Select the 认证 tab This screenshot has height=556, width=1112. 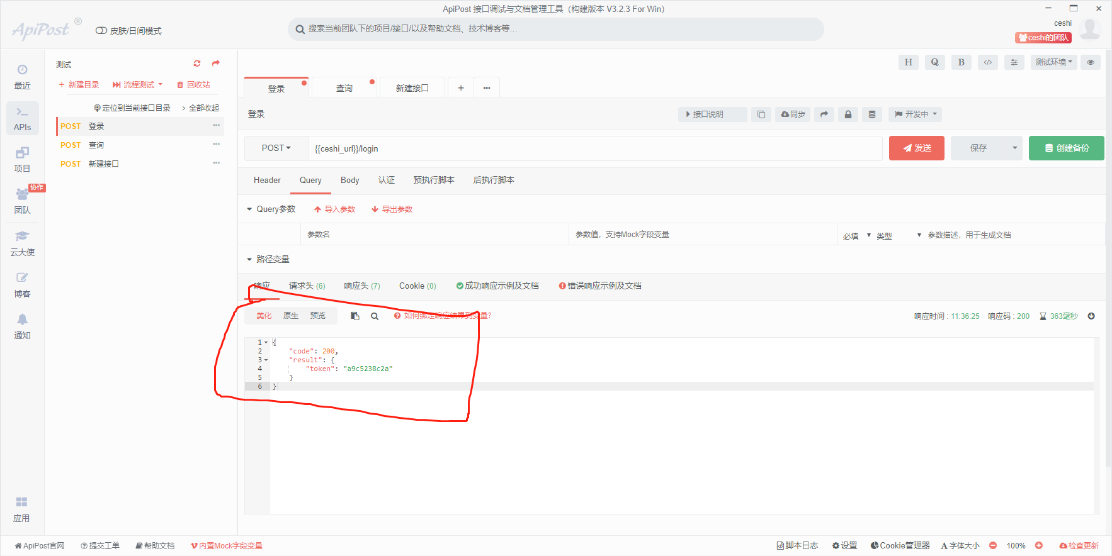pyautogui.click(x=387, y=181)
